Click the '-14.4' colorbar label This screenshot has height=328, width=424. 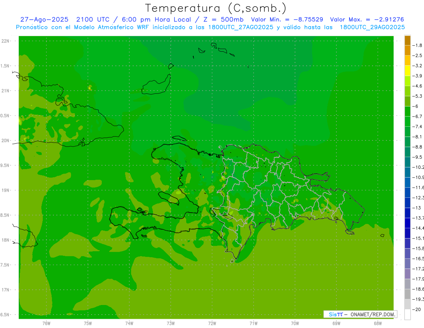(419, 228)
